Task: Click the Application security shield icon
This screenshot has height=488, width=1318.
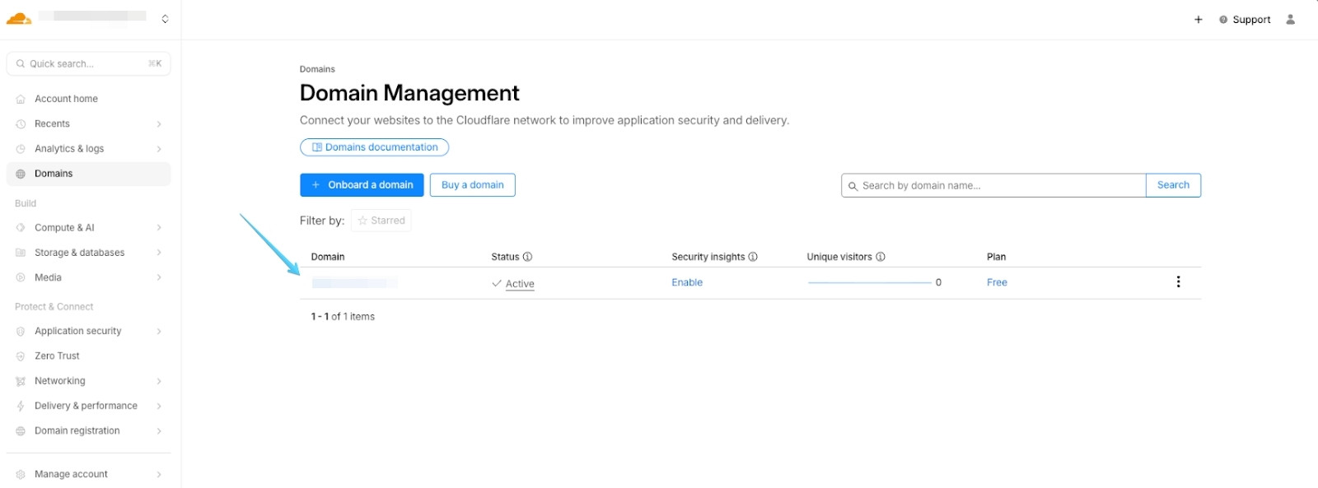Action: [21, 332]
